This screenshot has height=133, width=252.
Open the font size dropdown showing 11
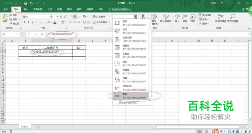[x=58, y=17]
